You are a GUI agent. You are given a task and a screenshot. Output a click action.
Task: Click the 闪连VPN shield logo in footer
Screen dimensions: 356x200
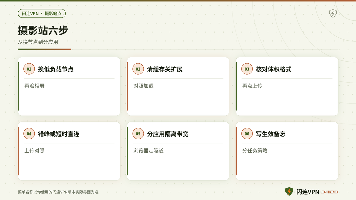(x=289, y=191)
